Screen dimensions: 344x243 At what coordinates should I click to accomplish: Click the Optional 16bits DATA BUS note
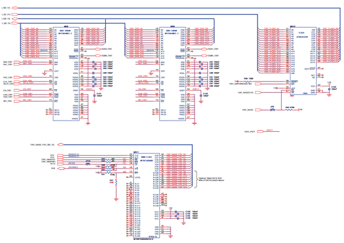click(x=212, y=179)
